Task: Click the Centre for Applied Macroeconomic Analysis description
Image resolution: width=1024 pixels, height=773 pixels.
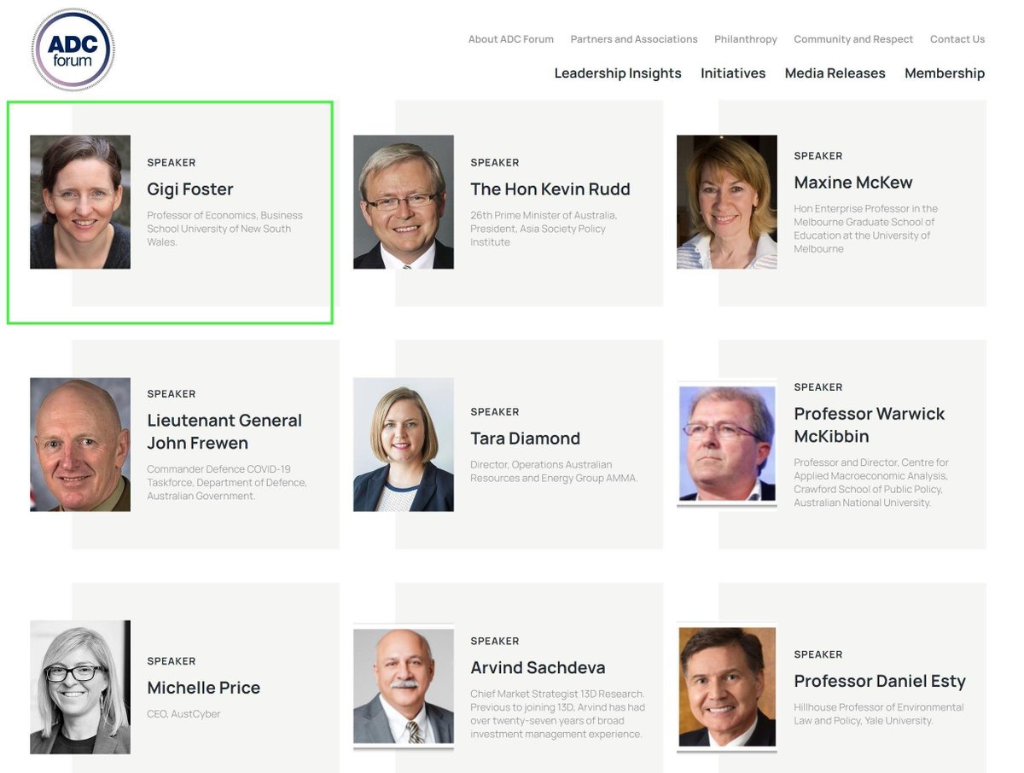Action: point(870,482)
